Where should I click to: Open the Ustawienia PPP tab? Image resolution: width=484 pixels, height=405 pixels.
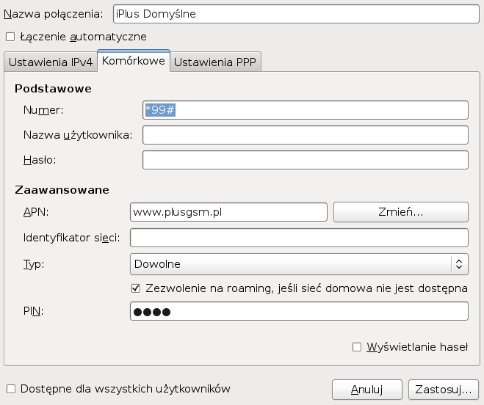point(215,62)
